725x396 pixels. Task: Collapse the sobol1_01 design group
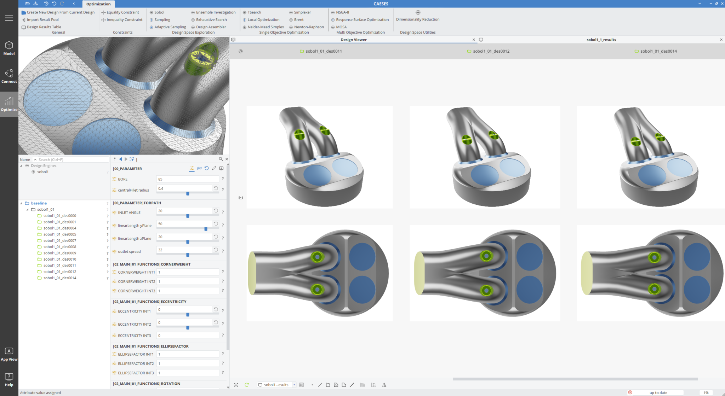pos(28,209)
